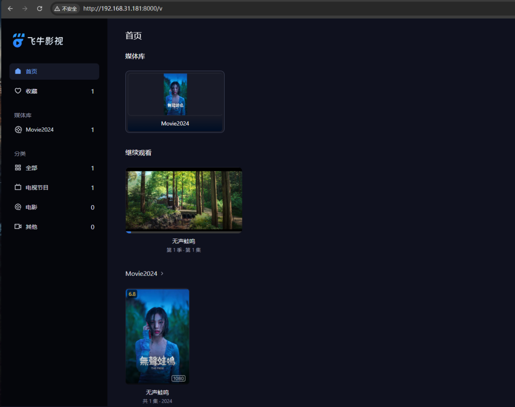The height and width of the screenshot is (407, 515).
Task: Click the heart icon for 收藏
Action: (x=18, y=91)
